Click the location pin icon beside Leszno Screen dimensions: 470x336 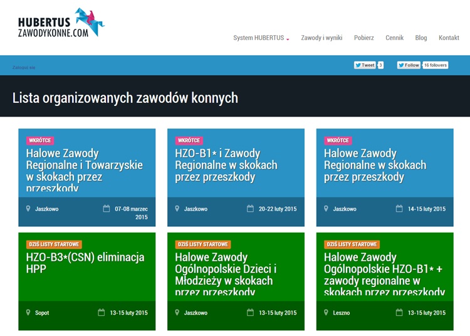pos(326,313)
